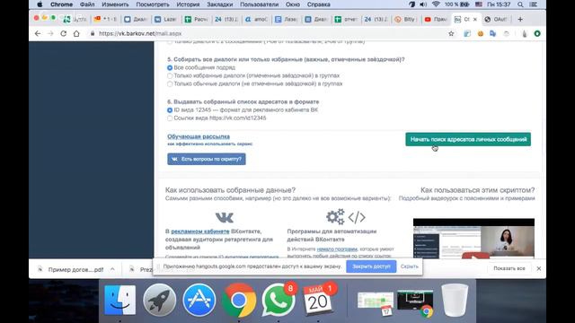Switch to the 'Lazer' tab
Screen dimensions: 575x323
tap(165, 19)
